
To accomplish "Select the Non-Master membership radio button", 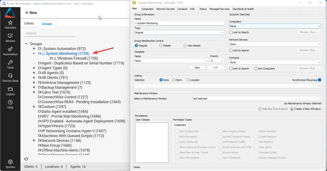I will [x=185, y=45].
